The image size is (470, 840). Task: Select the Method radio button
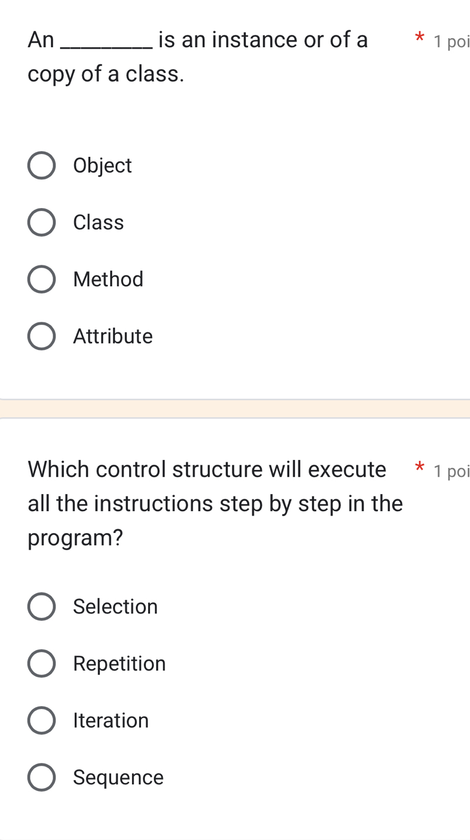[42, 279]
